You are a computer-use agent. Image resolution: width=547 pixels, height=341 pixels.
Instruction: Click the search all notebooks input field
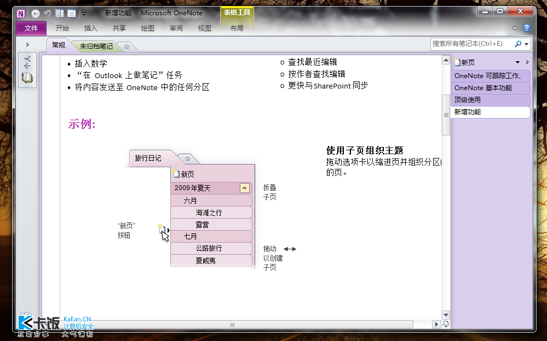point(471,44)
